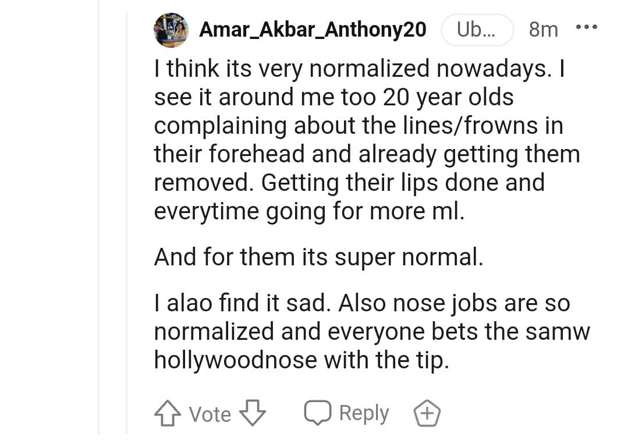Tap the Reply speech bubble icon
The image size is (628, 444).
[x=317, y=413]
